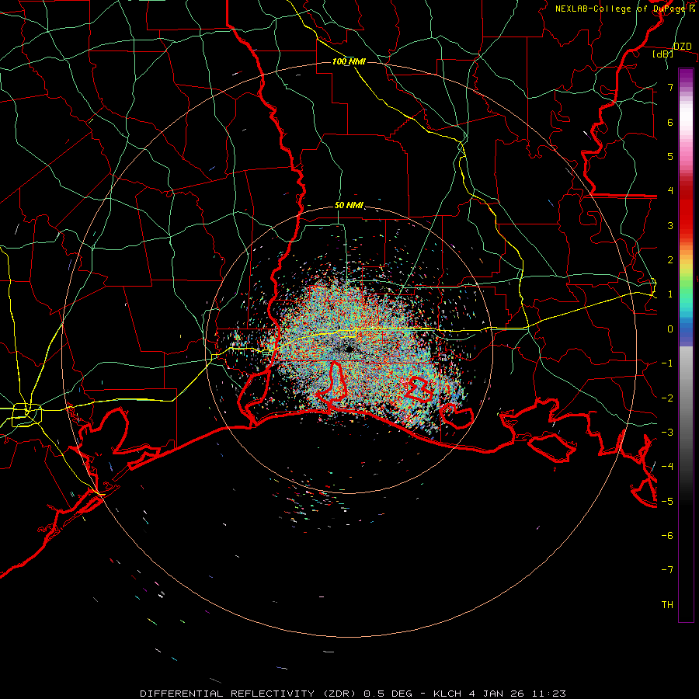Click the 1 value on color scale
The width and height of the screenshot is (699, 699).
click(670, 294)
